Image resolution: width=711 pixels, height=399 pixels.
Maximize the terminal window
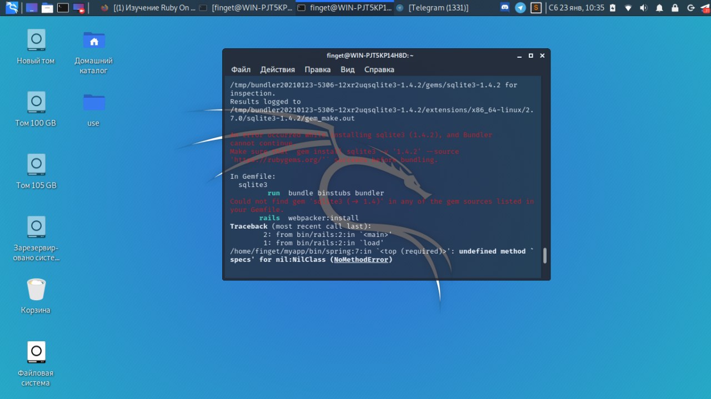[x=531, y=55]
